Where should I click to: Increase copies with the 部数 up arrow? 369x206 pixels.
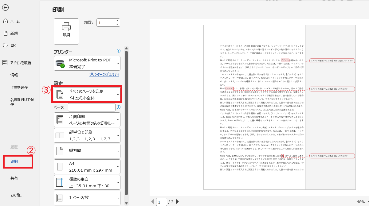117,21
